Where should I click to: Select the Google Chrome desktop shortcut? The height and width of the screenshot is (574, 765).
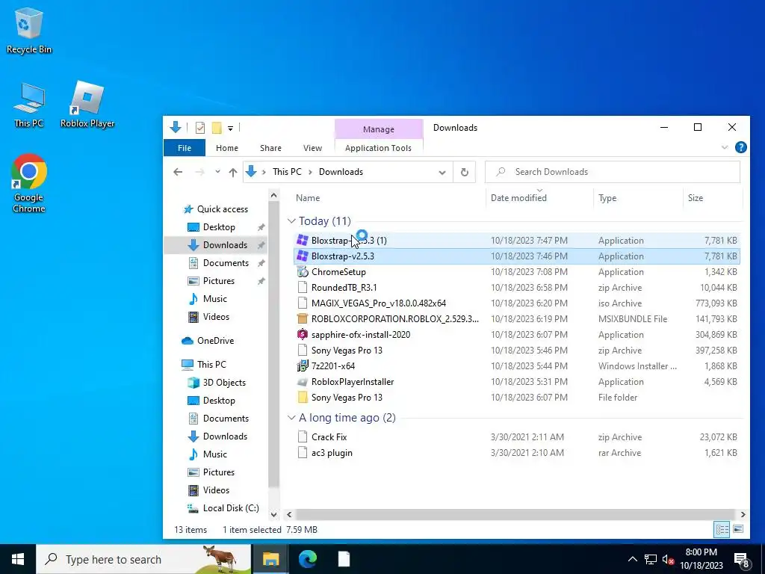coord(29,182)
